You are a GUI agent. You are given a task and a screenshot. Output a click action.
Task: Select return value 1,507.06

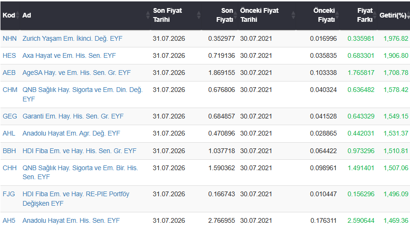[x=396, y=168]
